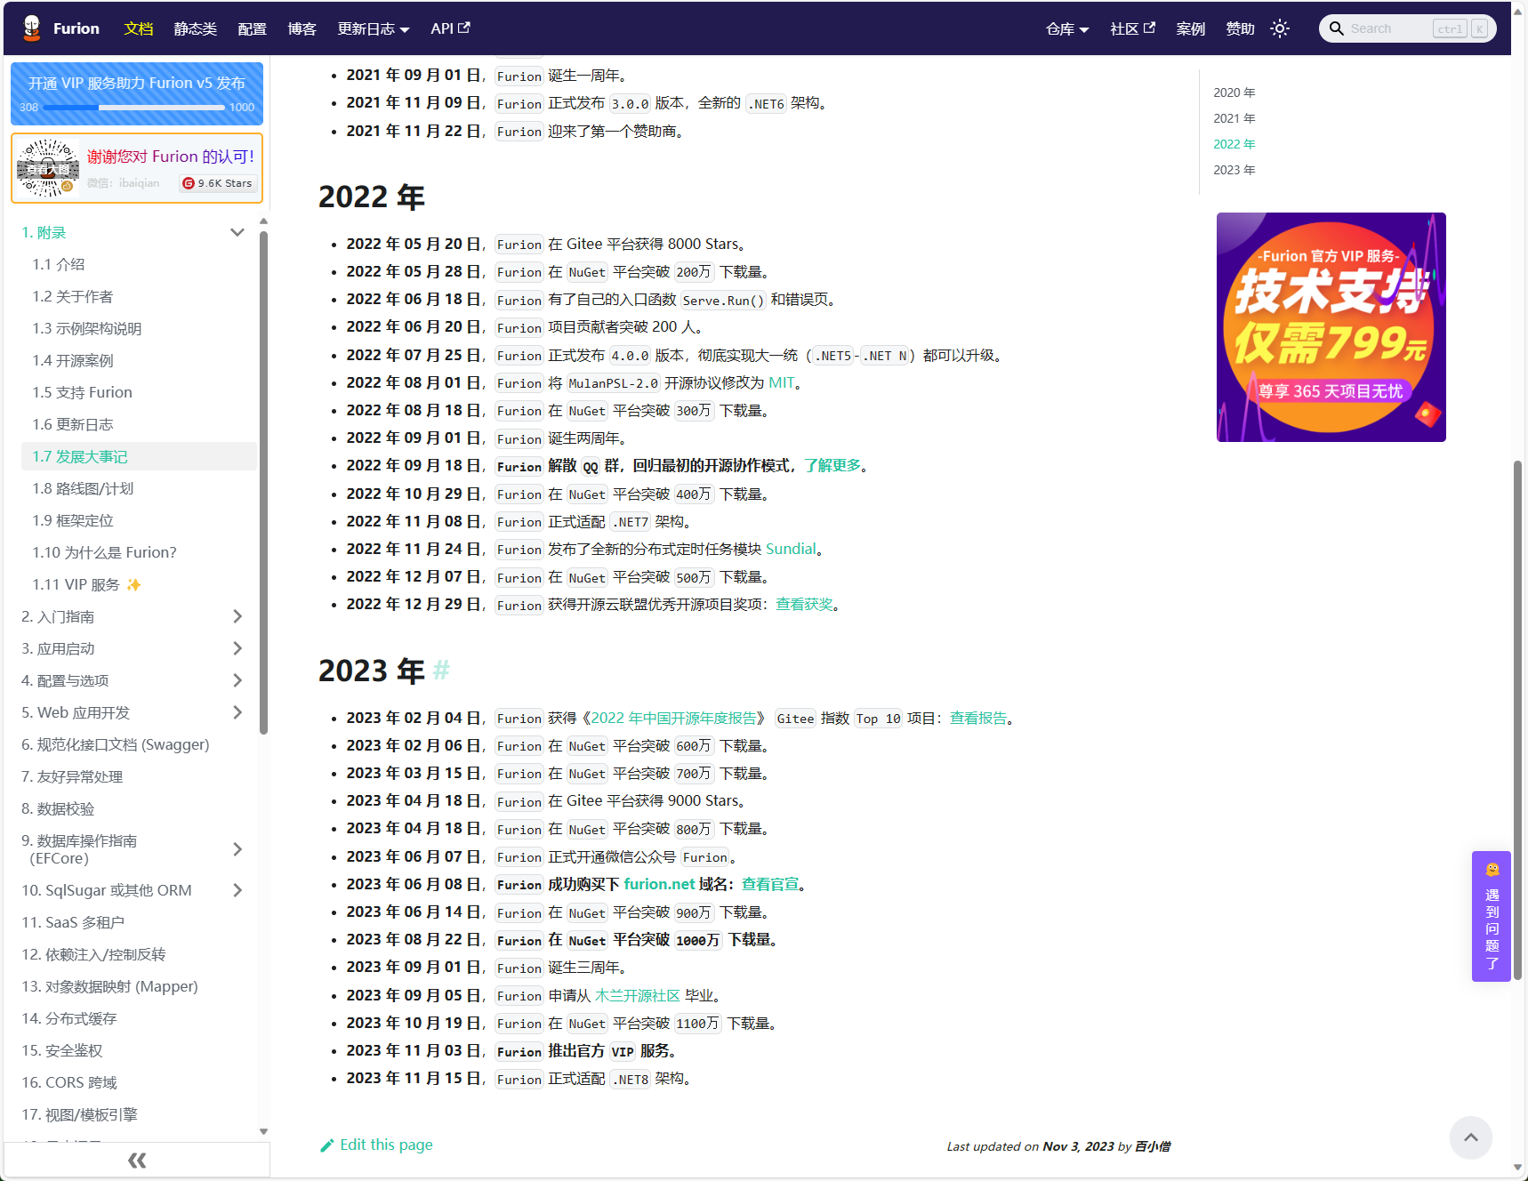This screenshot has height=1181, width=1528.
Task: Open the 查看获奖 link
Action: 804,604
